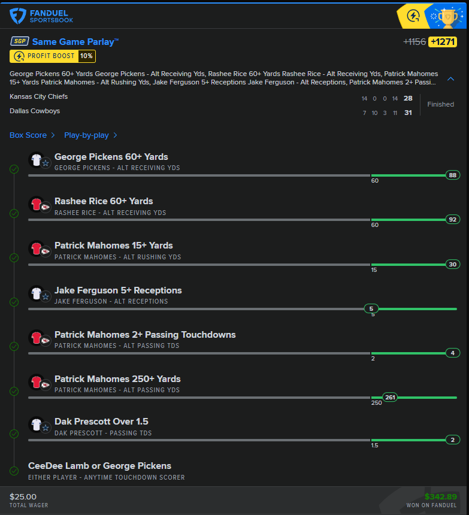
Task: Open the Play-by-play link
Action: click(x=90, y=135)
